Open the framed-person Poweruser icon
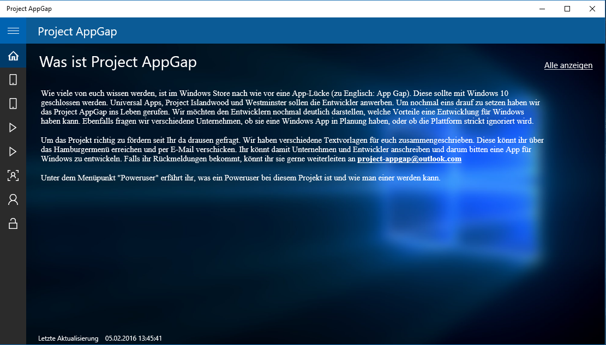The image size is (606, 345). [13, 175]
